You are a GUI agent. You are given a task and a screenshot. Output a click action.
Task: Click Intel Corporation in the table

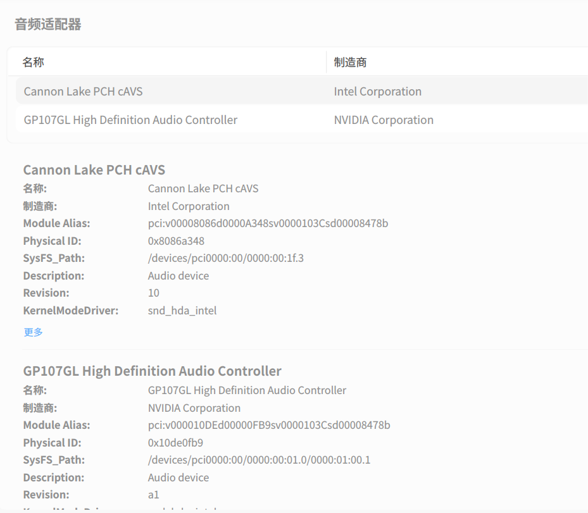click(x=378, y=92)
